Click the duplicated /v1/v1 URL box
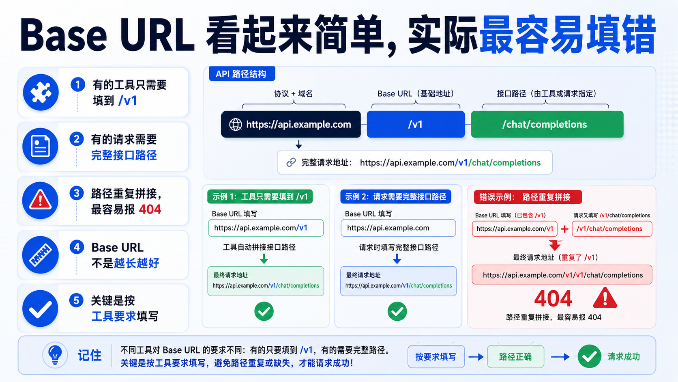Viewport: 678px width, 382px height. 562,275
